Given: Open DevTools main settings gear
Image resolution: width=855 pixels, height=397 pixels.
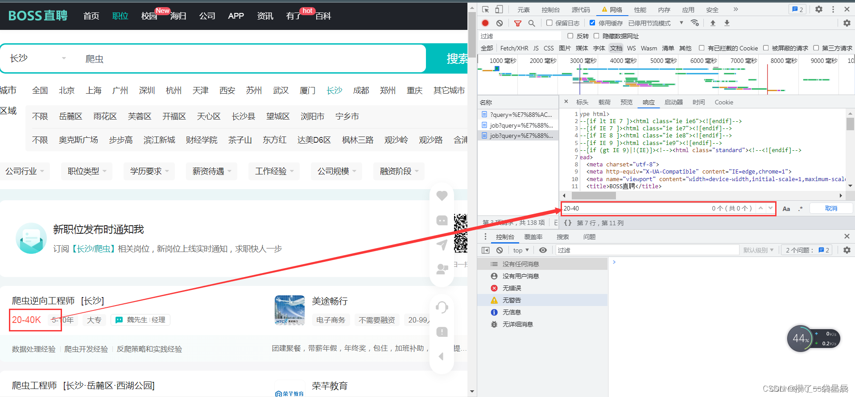Looking at the screenshot, I should coord(819,9).
